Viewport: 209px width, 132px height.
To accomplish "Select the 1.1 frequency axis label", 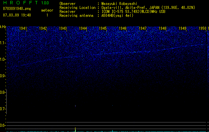I will (3, 43).
